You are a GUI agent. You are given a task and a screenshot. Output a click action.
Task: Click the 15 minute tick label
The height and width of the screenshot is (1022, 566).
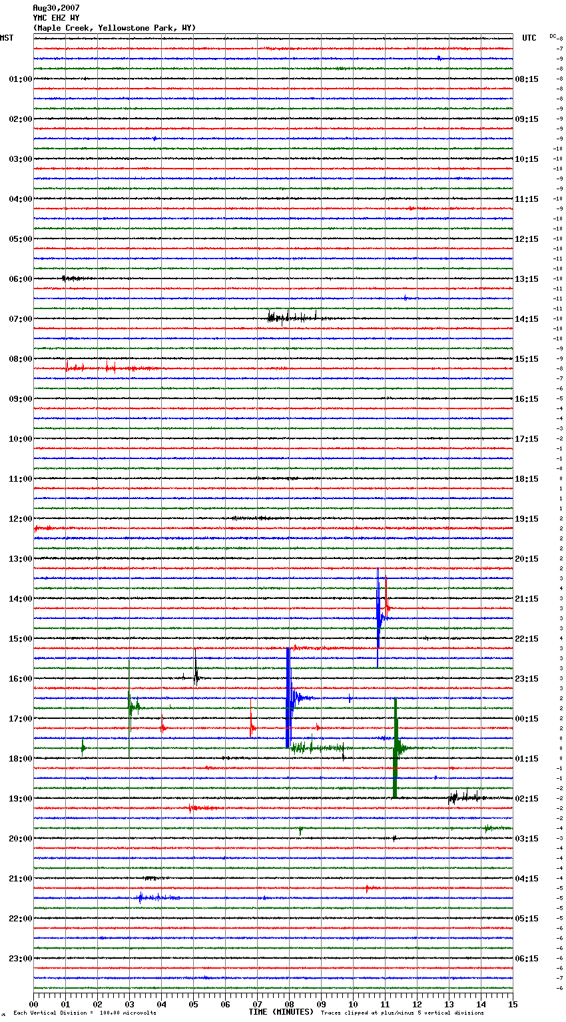[x=513, y=1004]
